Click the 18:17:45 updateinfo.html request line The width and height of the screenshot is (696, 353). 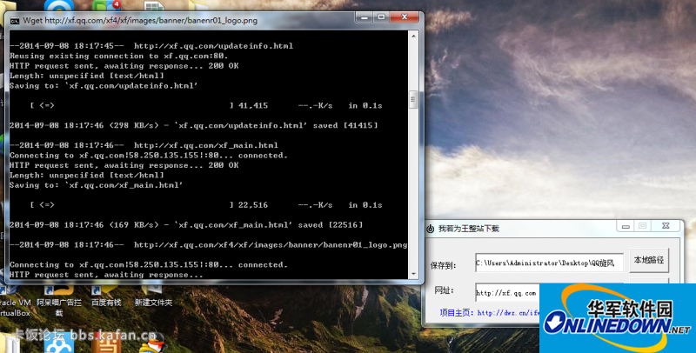point(151,46)
